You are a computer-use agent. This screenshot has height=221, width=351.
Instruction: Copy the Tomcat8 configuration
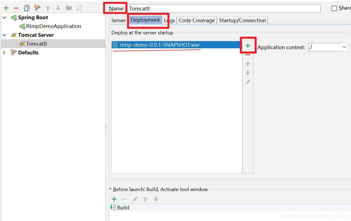click(26, 8)
